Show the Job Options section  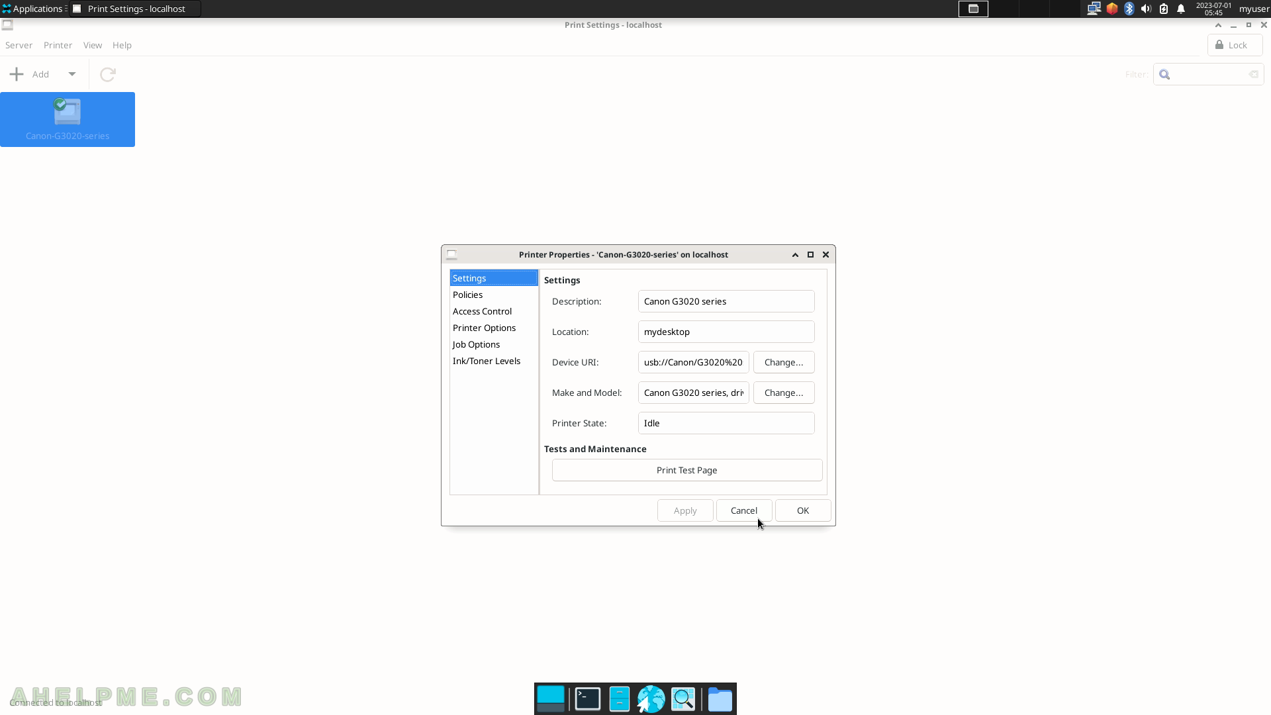(494, 344)
